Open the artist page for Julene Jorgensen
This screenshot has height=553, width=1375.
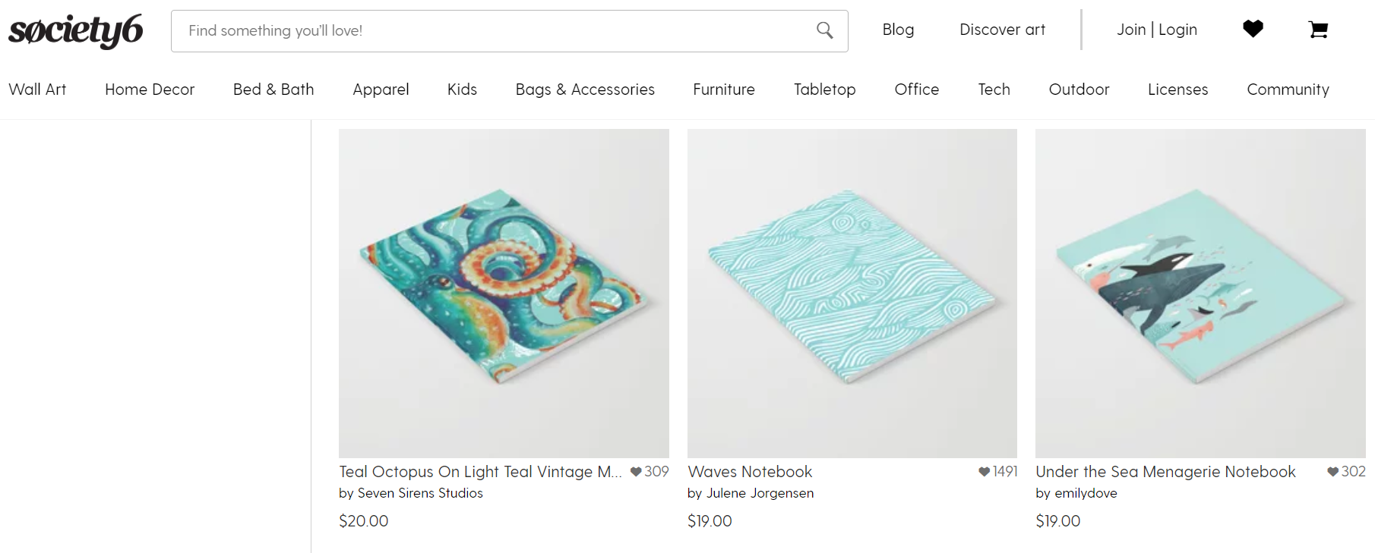pos(760,493)
